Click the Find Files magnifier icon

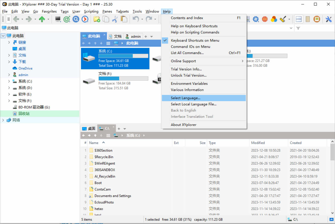point(76,19)
